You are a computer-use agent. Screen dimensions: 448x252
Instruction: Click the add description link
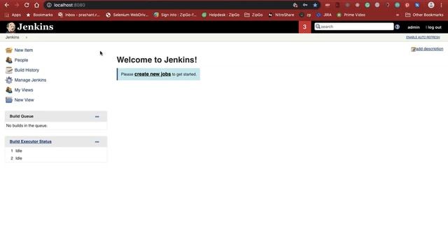click(429, 49)
